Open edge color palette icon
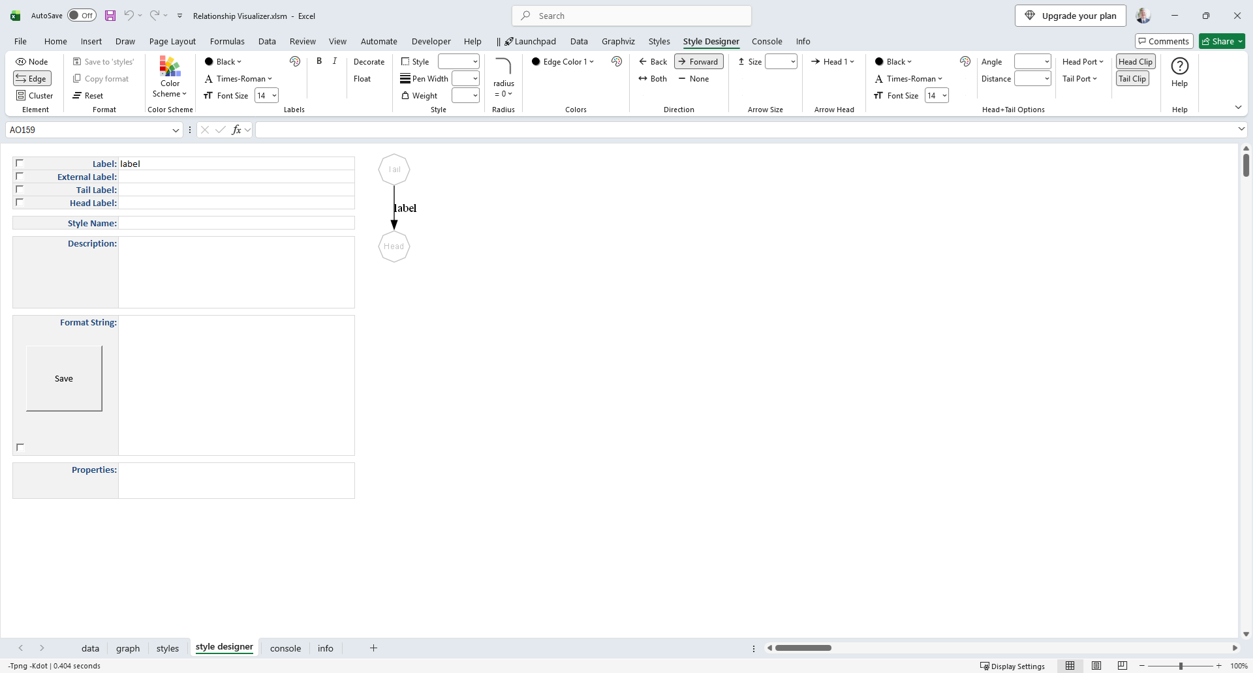1253x673 pixels. tap(617, 61)
